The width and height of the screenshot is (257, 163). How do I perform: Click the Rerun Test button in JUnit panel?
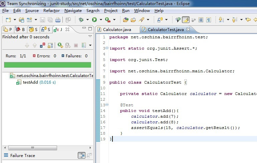coord(60,45)
